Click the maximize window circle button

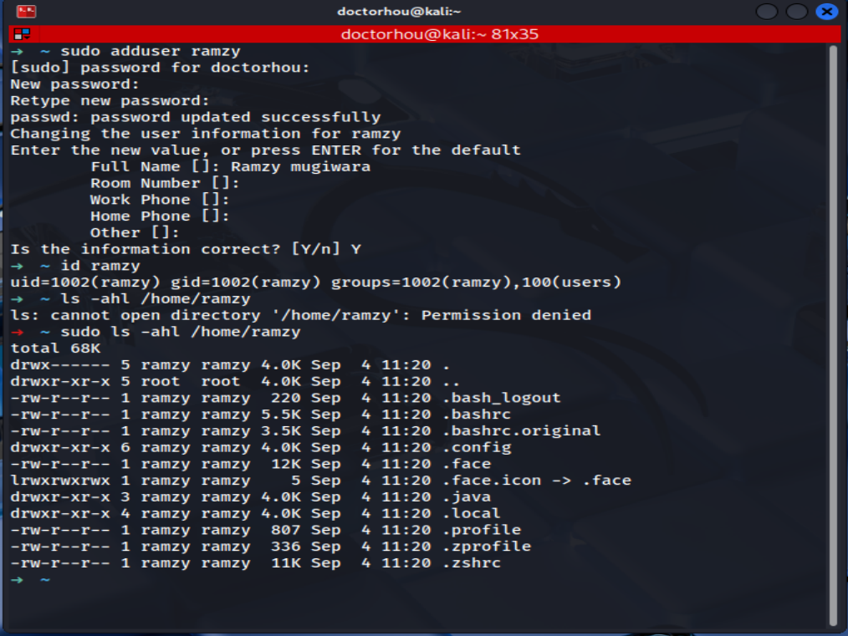797,12
